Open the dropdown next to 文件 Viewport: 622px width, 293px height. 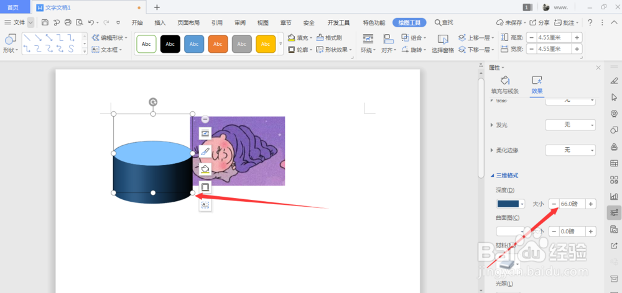pos(30,22)
